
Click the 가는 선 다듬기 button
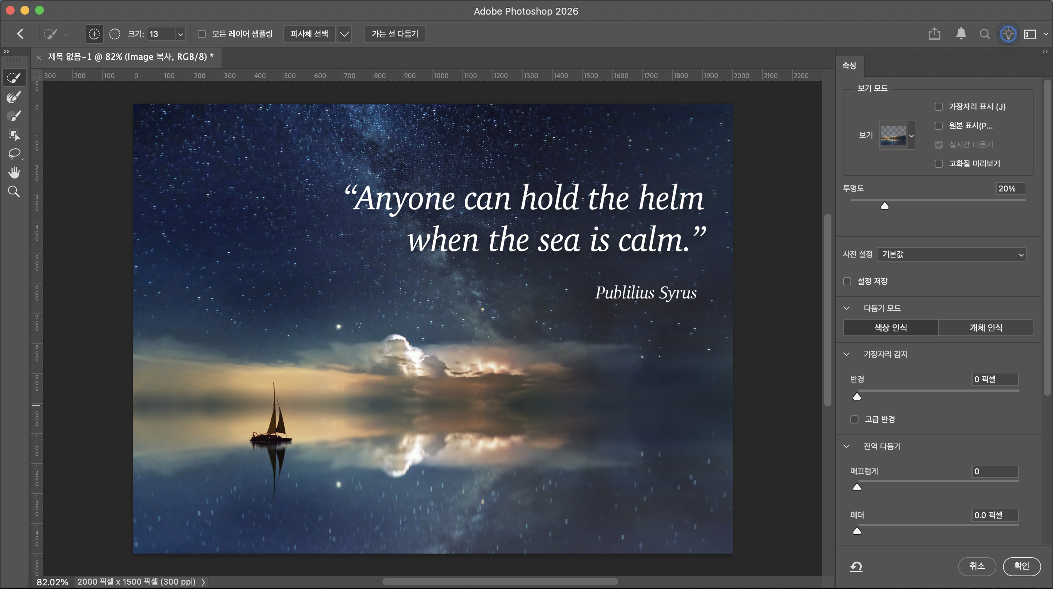click(395, 34)
